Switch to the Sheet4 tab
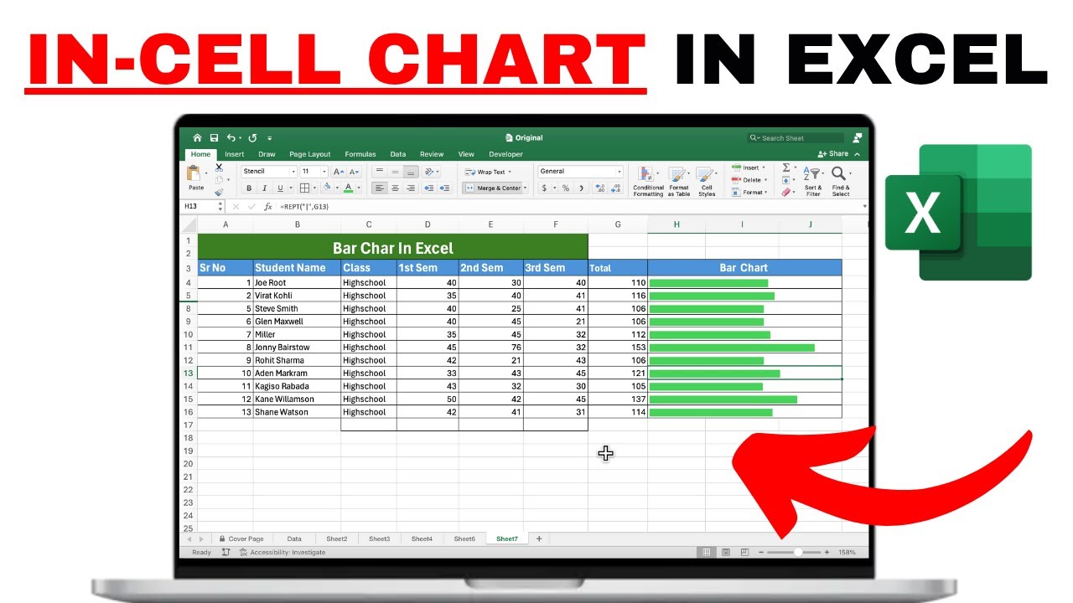 422,539
